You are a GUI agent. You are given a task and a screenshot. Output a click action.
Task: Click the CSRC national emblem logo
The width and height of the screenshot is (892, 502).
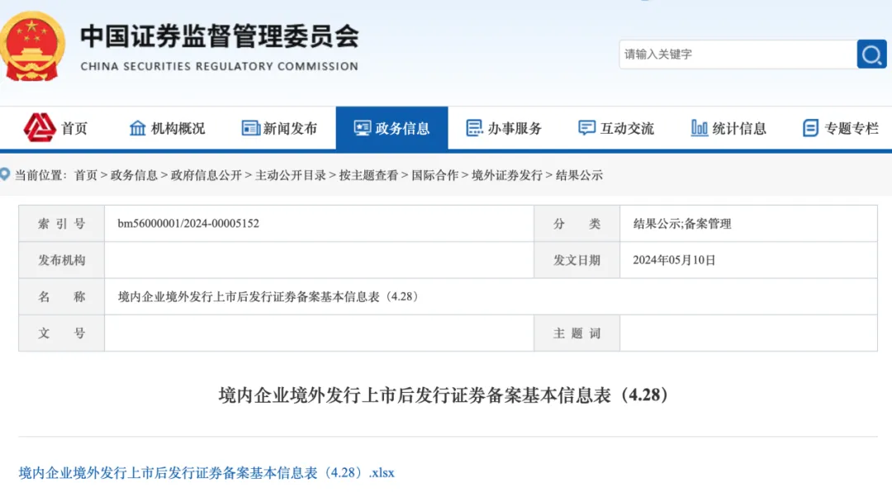coord(33,48)
